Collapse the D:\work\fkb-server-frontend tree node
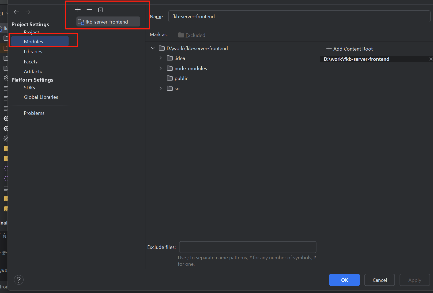The image size is (433, 293). (153, 48)
